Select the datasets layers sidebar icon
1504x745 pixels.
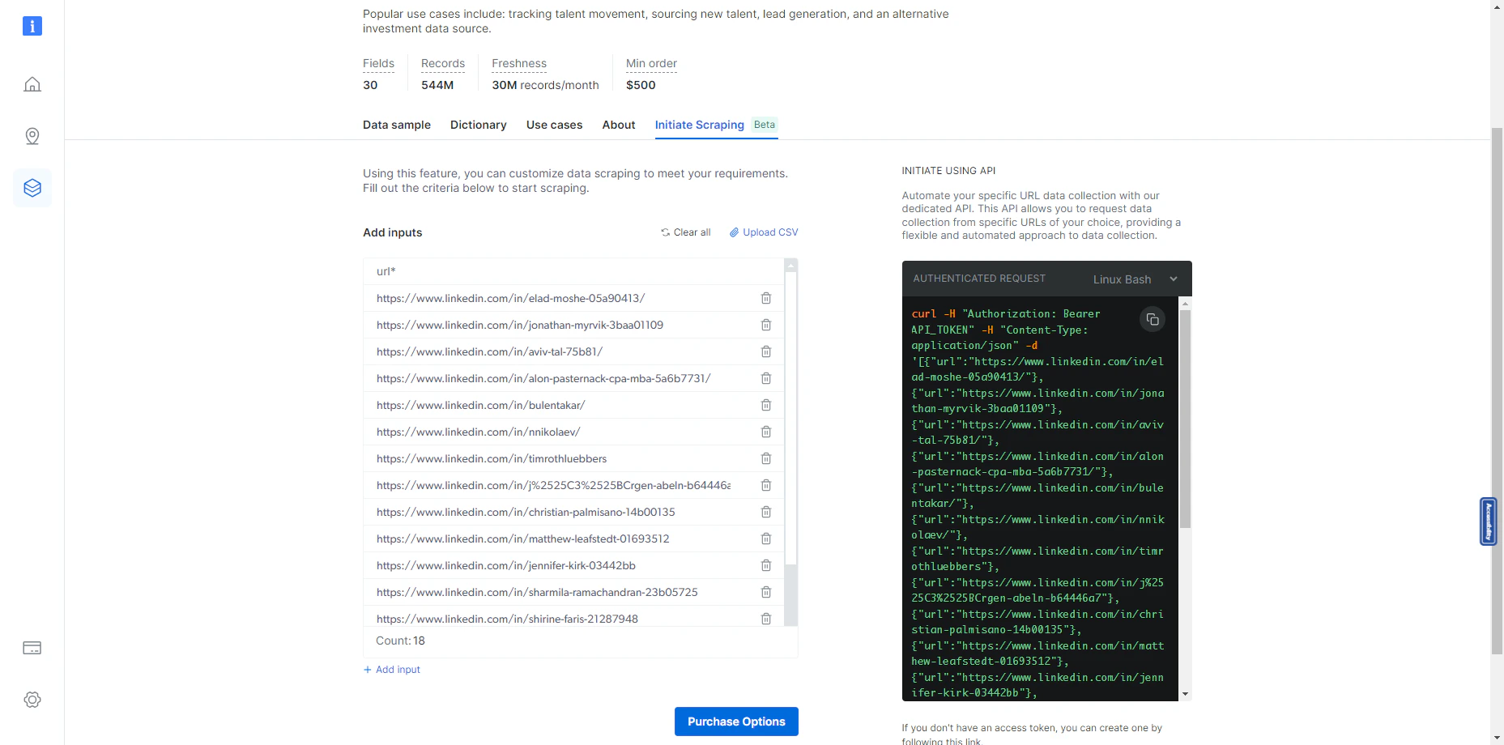coord(32,188)
